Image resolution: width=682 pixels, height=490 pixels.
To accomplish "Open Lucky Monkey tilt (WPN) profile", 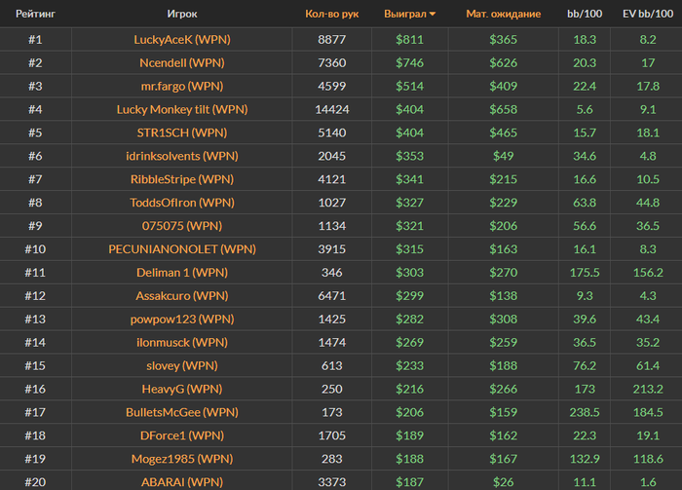I will 182,109.
